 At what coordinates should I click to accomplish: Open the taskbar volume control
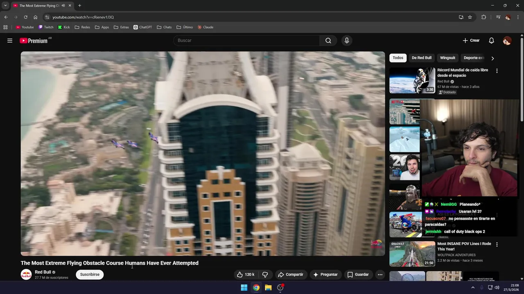(x=497, y=287)
